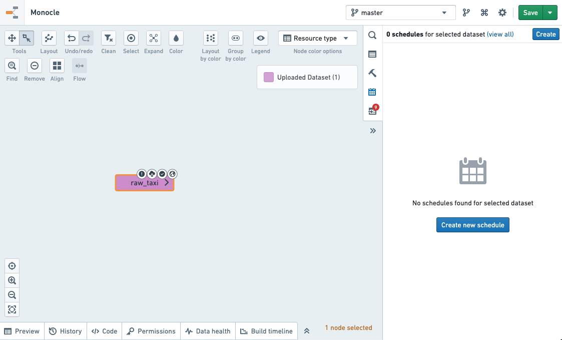Select the pointer selection tool
The height and width of the screenshot is (340, 562).
27,38
